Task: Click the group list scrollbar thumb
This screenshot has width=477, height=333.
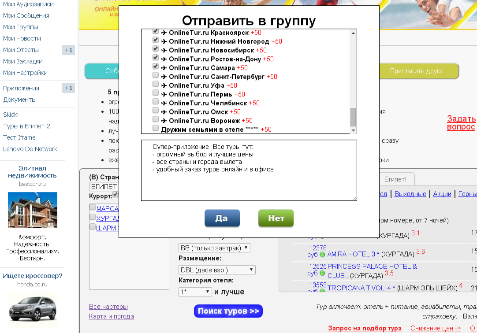Action: (x=353, y=117)
